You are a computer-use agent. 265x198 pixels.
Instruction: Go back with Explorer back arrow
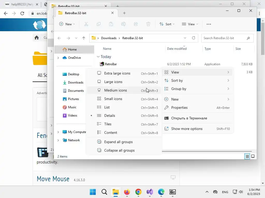coord(59,38)
